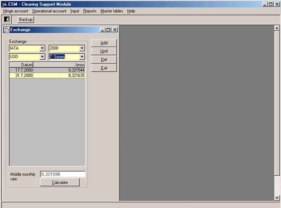281x208 pixels.
Task: Expand the 2000 year dropdown
Action: click(x=82, y=48)
